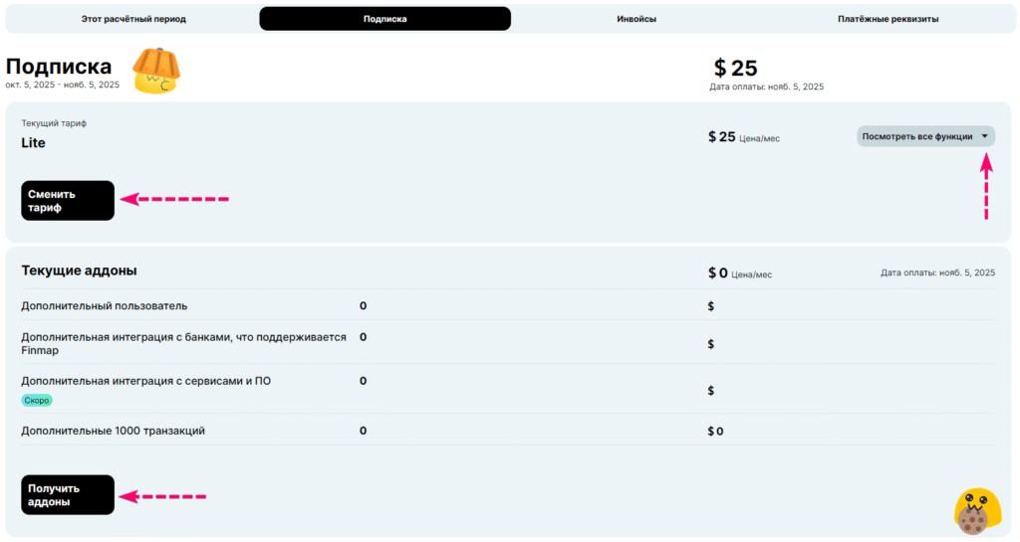Screen dimensions: 1020x542
Task: Click the Скоро badge
Action: (x=37, y=400)
